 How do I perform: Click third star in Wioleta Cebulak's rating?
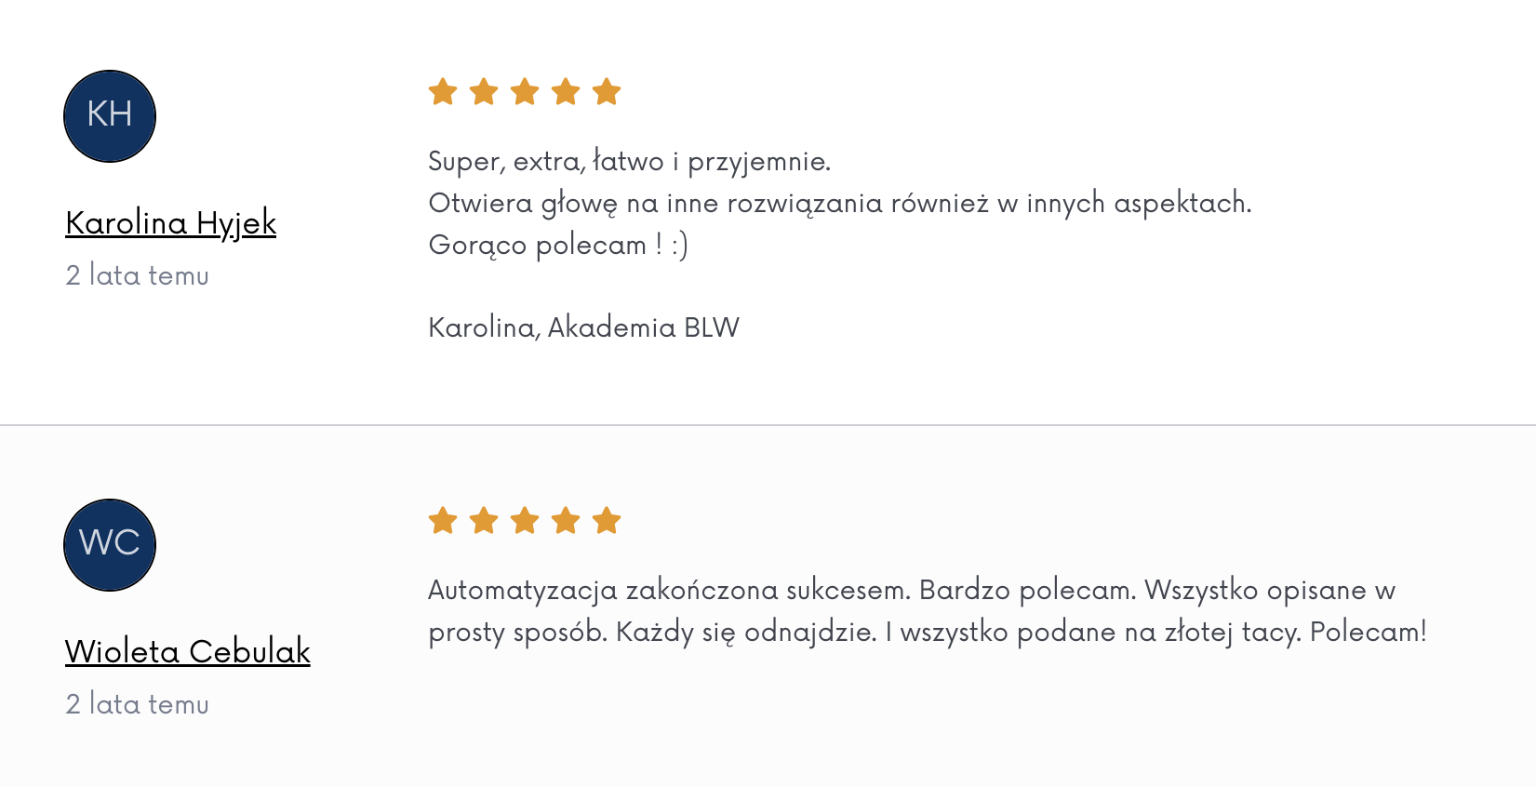coord(525,521)
